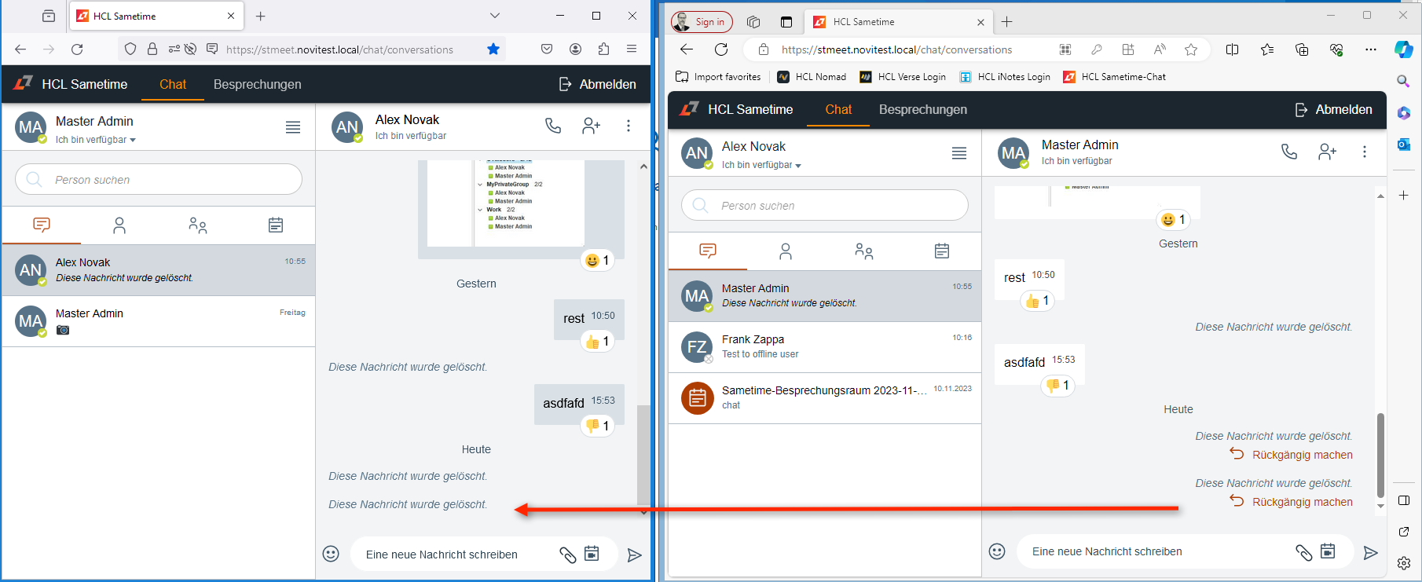Select Besprechungen tab in left window
Screen dimensions: 1422x582
tap(257, 84)
